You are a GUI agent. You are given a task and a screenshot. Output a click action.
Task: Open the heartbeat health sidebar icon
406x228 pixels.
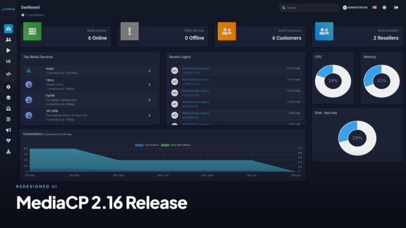pyautogui.click(x=8, y=140)
